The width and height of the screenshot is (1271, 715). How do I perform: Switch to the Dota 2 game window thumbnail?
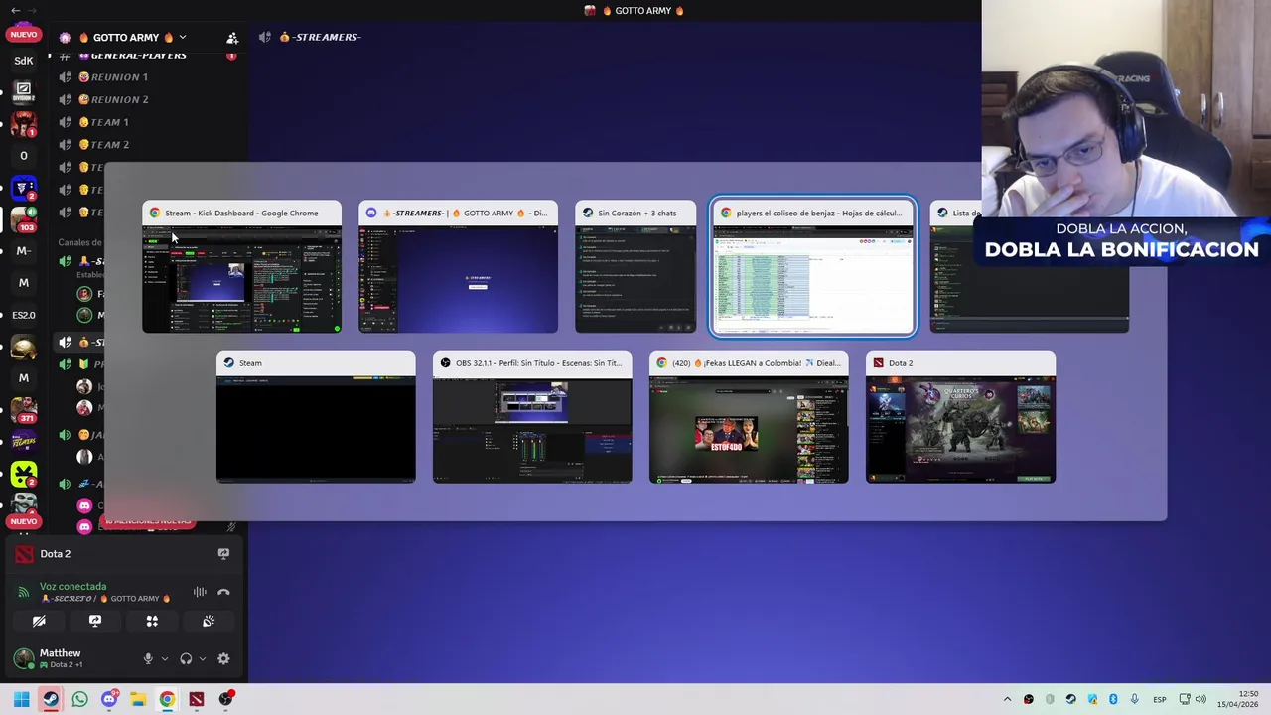click(960, 417)
